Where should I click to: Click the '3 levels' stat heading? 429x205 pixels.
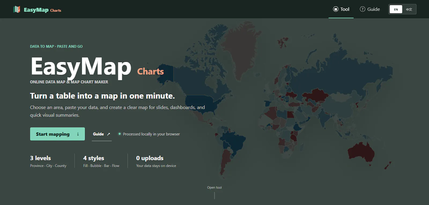(x=40, y=158)
